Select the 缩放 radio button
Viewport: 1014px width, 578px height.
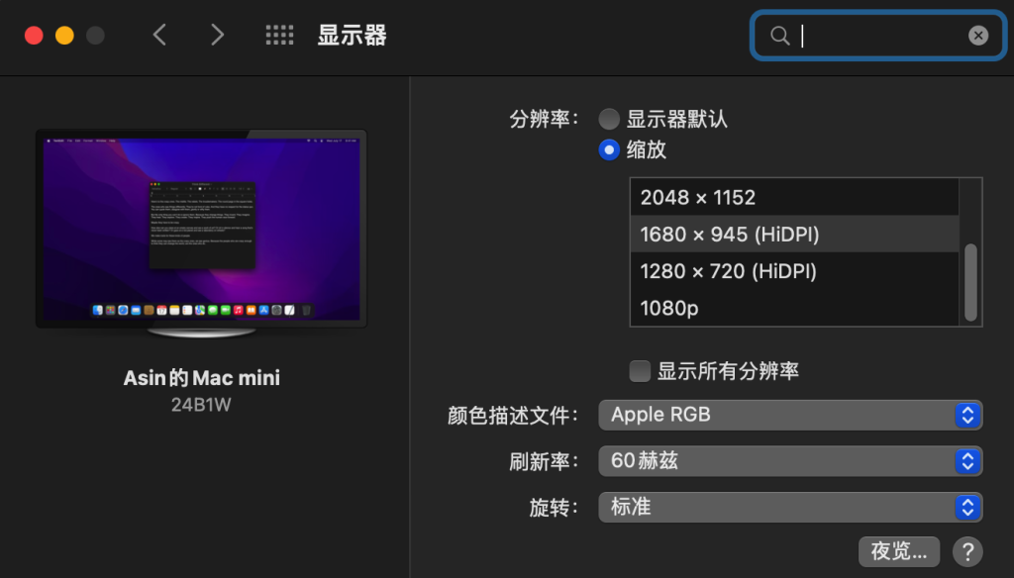tap(609, 149)
